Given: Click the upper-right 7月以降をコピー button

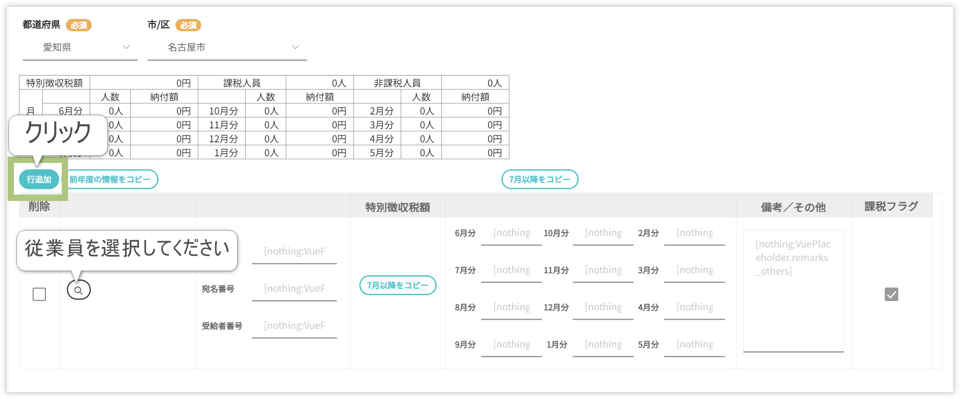Looking at the screenshot, I should pos(539,179).
